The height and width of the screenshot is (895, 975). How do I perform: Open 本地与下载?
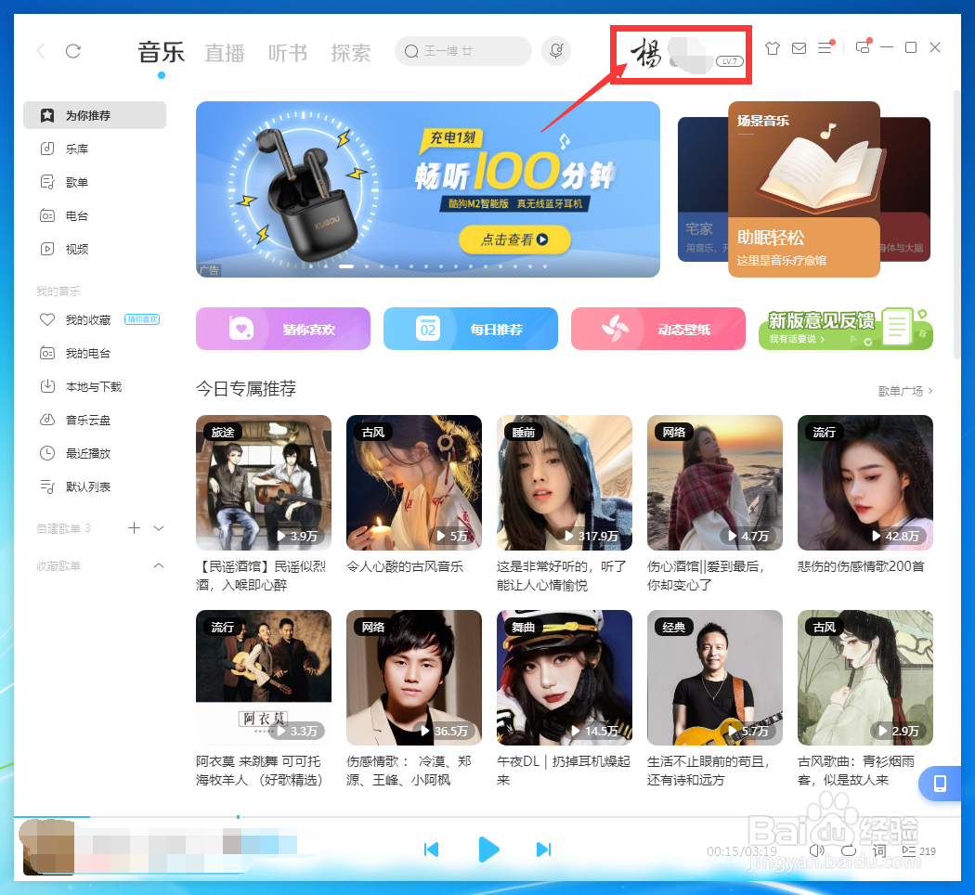click(95, 386)
